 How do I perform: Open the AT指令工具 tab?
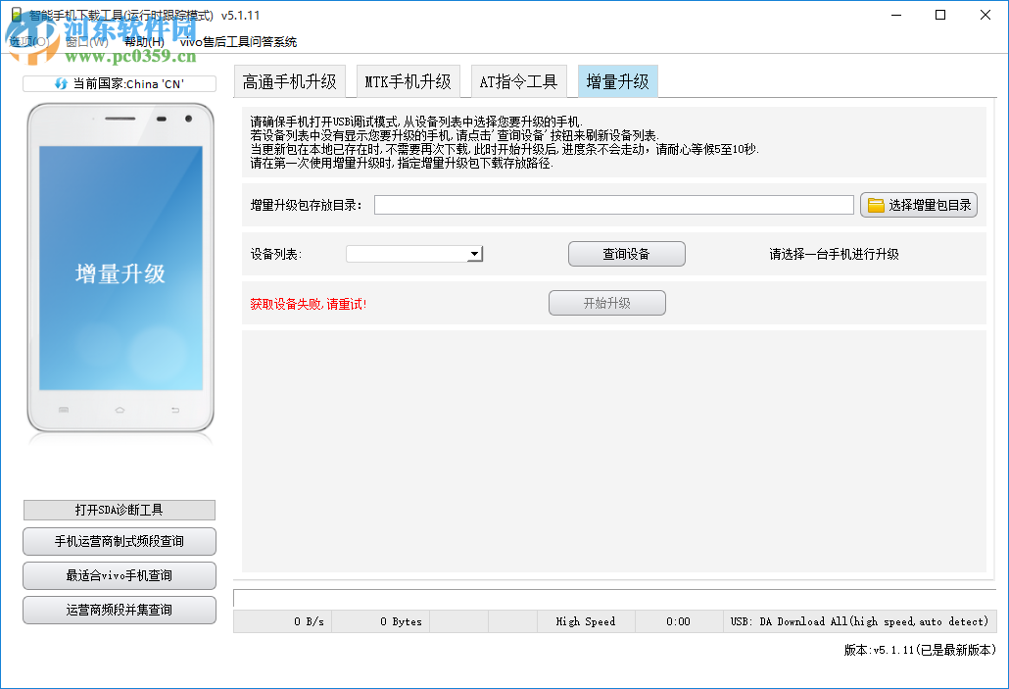coord(519,82)
